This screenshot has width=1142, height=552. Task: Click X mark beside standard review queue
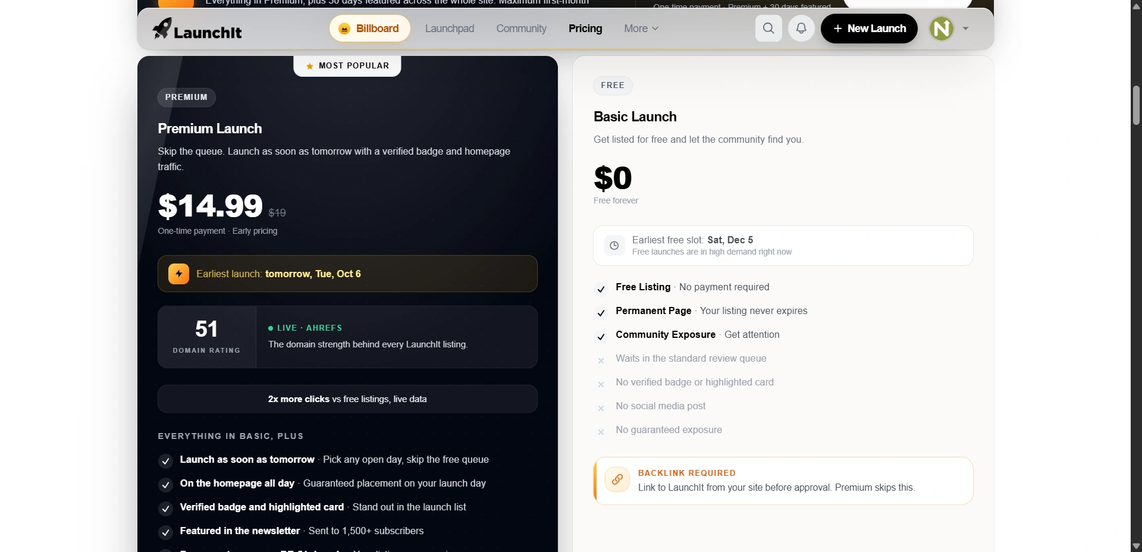[601, 360]
